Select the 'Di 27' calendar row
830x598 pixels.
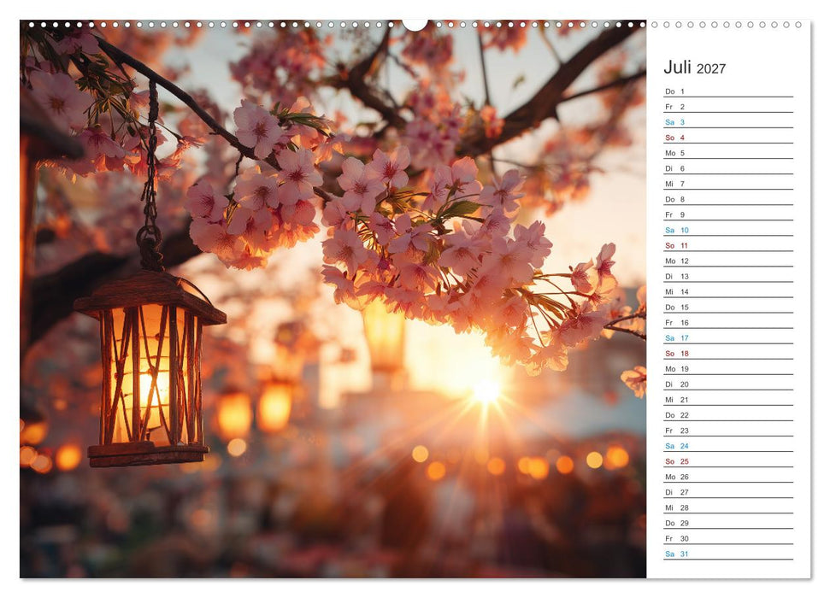click(x=728, y=491)
